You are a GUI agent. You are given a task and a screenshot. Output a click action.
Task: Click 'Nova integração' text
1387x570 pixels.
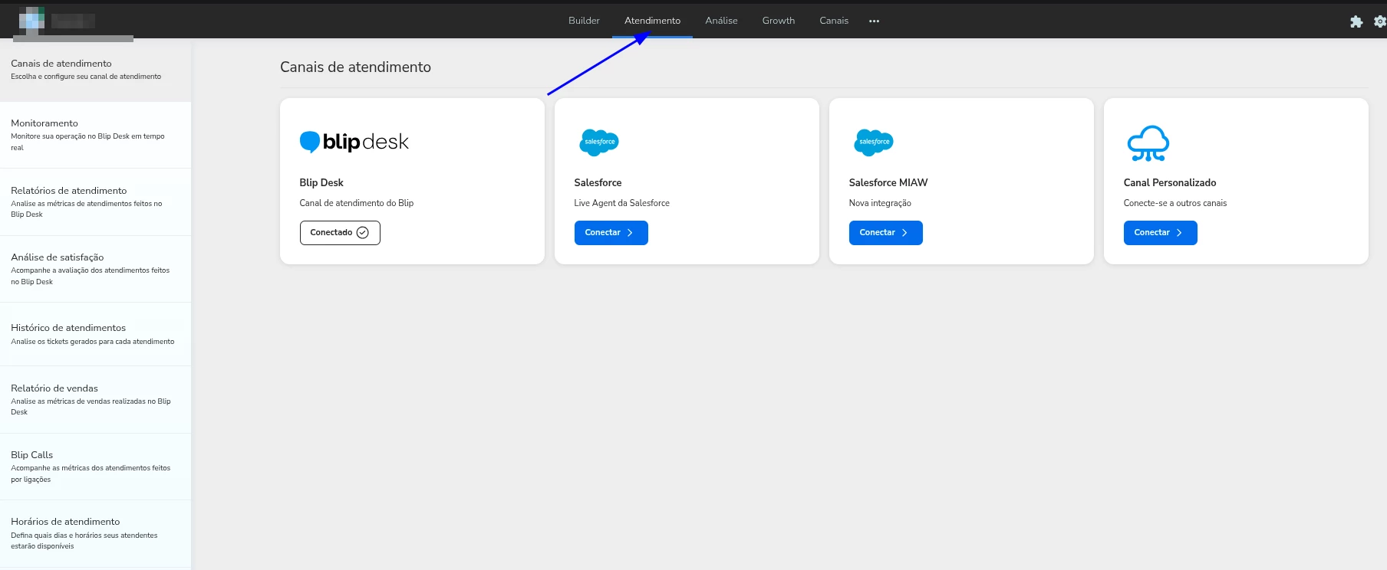(x=880, y=203)
